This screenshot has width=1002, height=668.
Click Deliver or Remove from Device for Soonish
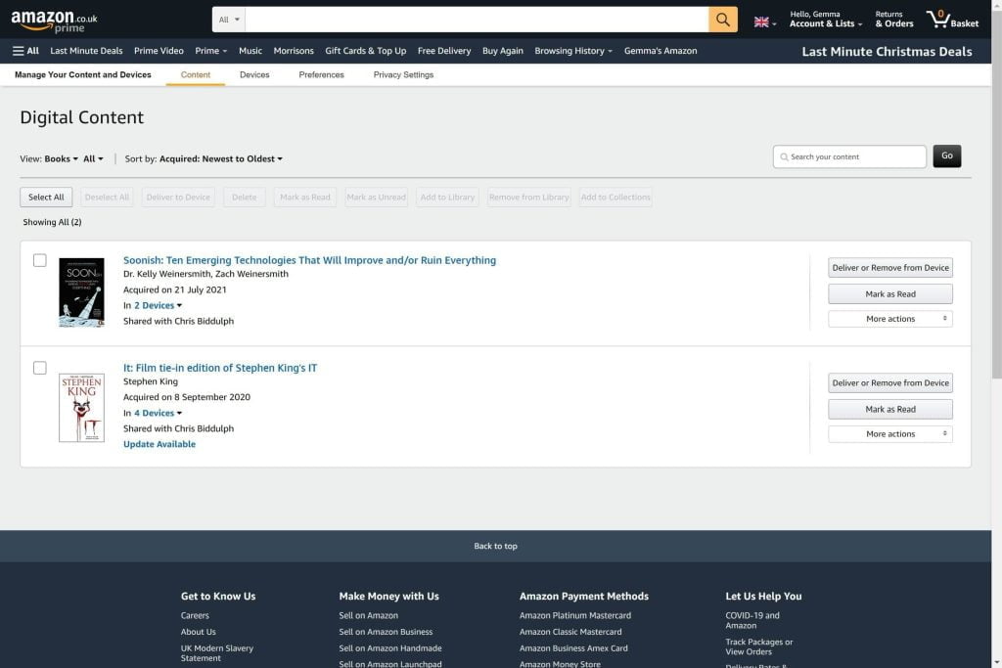[x=889, y=267]
